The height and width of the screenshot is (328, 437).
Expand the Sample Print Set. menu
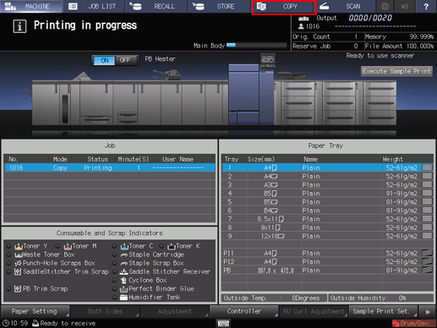(383, 312)
